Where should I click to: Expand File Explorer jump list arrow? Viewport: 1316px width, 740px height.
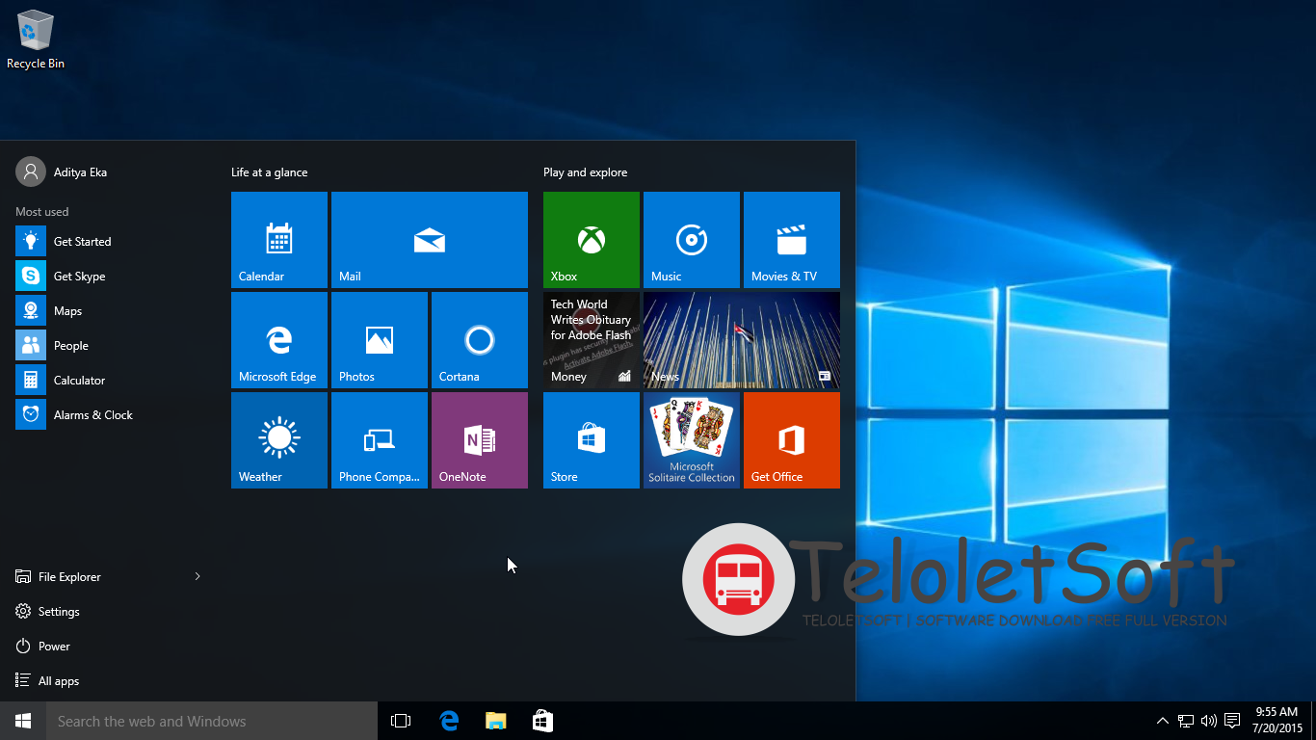[197, 577]
